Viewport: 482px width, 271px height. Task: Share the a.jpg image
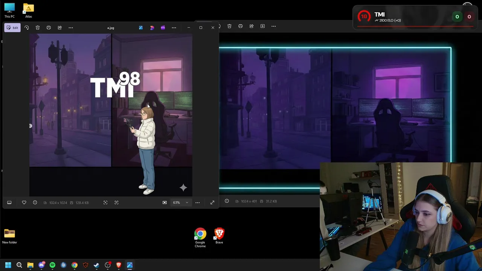[x=59, y=27]
